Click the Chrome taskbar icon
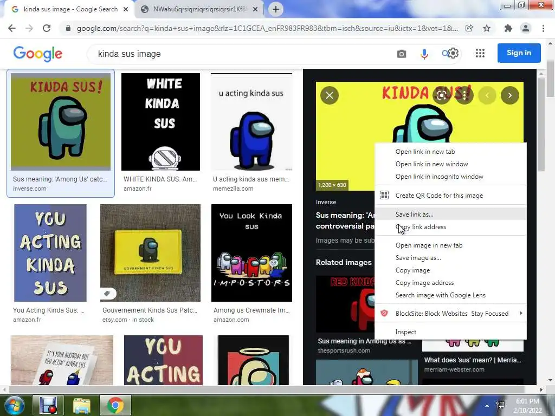Screen dimensions: 555x416 click(x=115, y=405)
